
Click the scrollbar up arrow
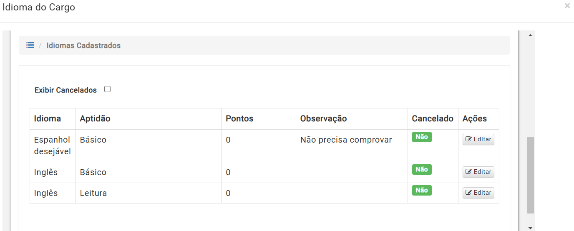(x=530, y=35)
